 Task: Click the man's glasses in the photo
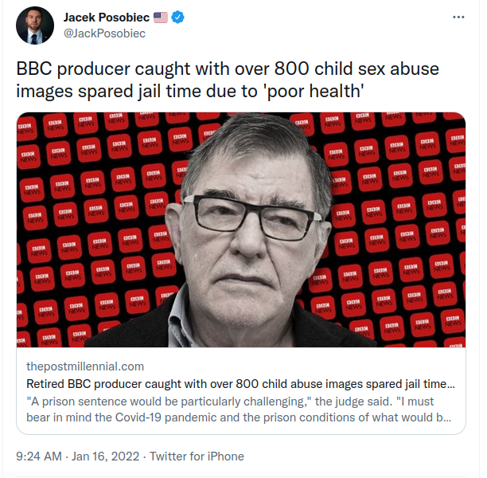[252, 217]
